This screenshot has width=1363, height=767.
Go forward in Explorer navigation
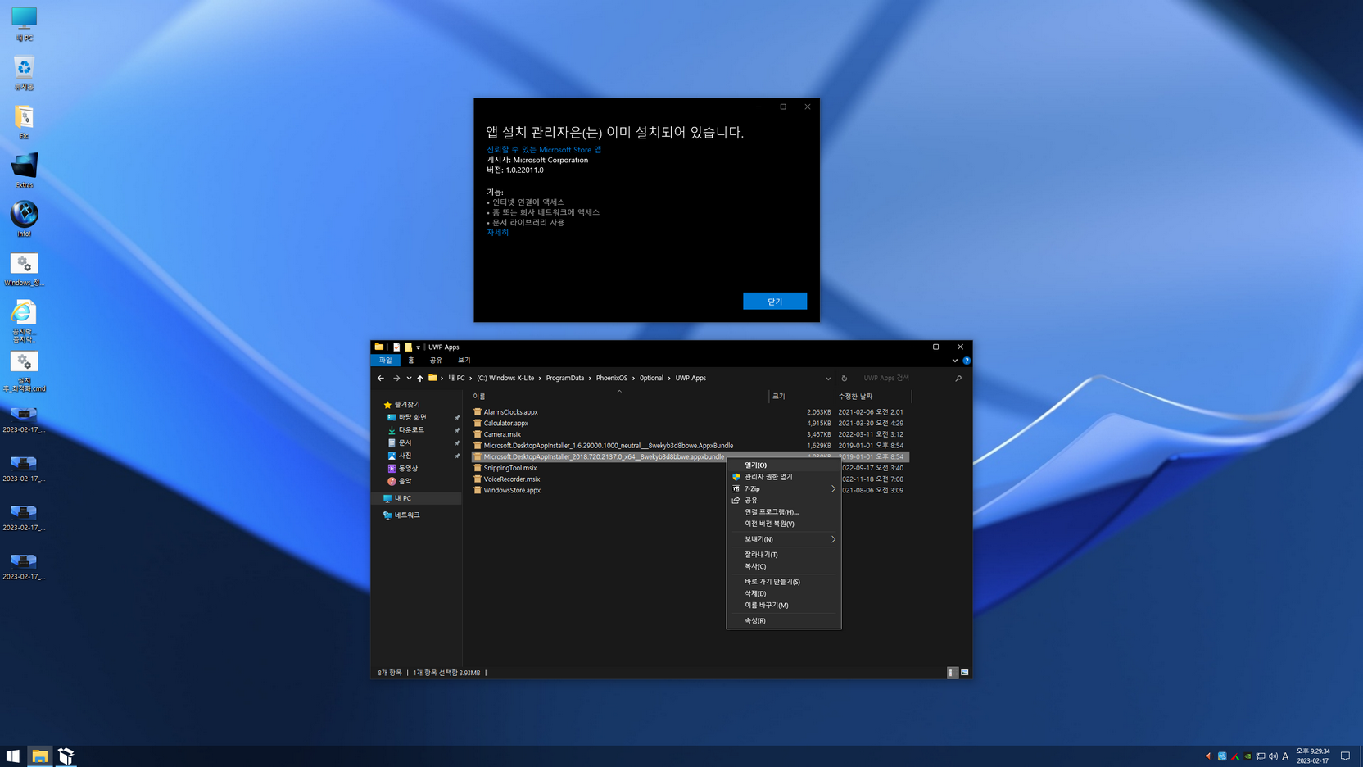coord(396,378)
